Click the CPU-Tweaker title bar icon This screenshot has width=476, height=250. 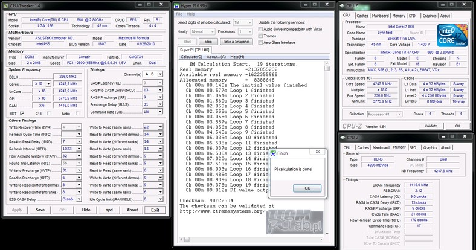pyautogui.click(x=6, y=5)
